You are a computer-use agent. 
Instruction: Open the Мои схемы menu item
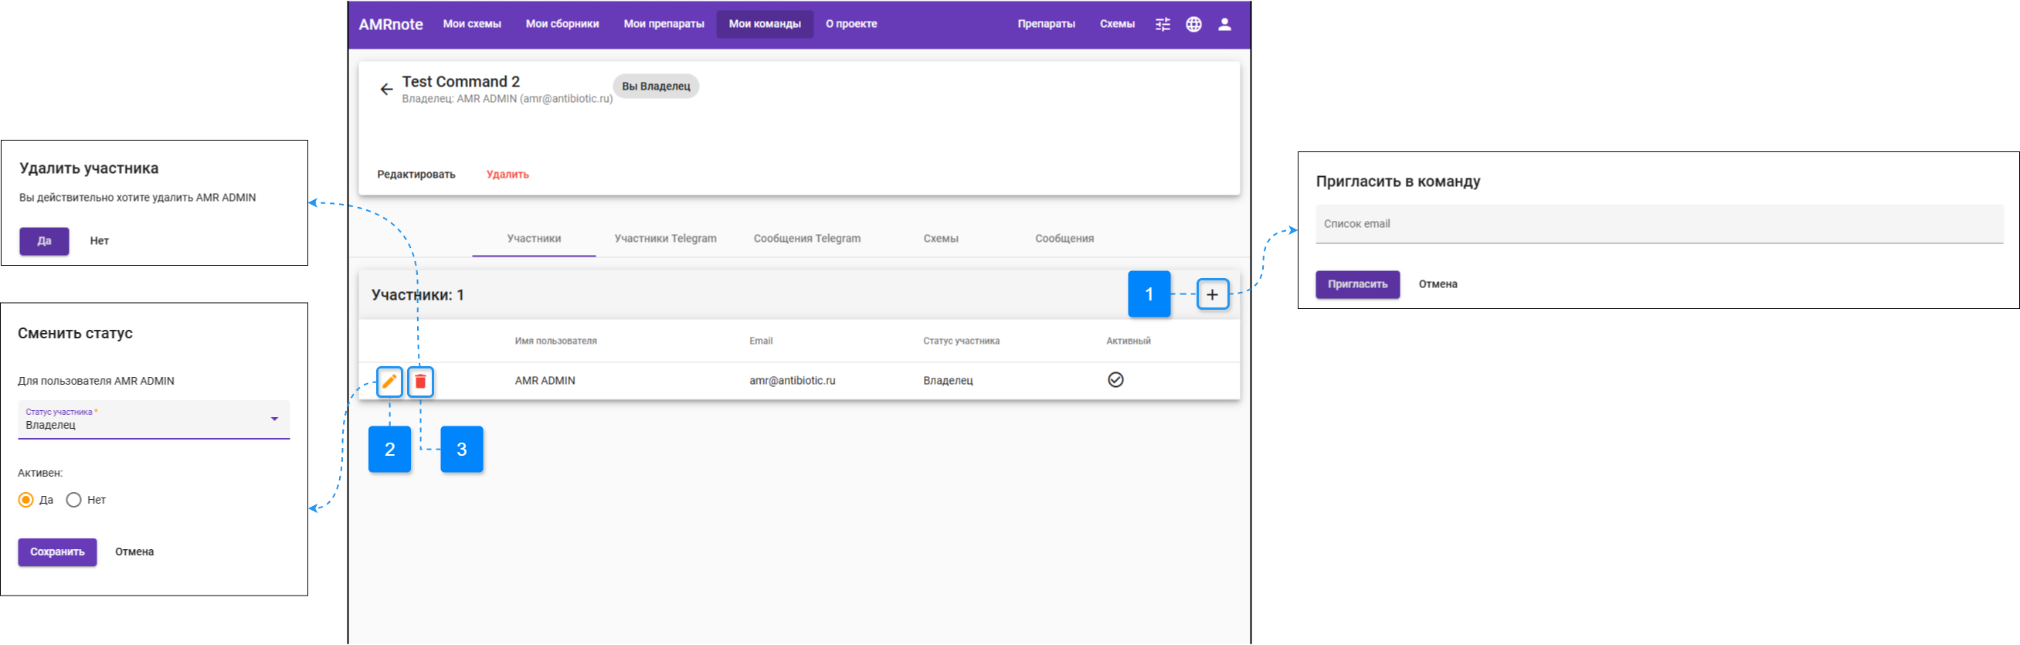tap(472, 24)
